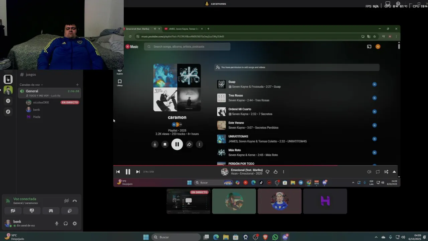Select the purple H participant tile
This screenshot has width=428, height=241.
[325, 201]
